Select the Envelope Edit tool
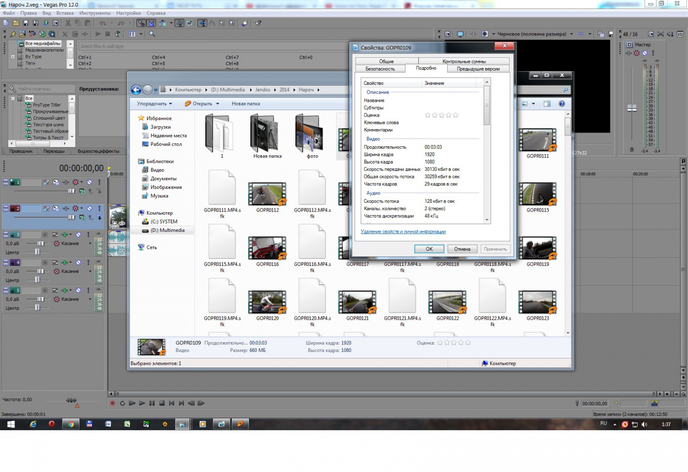 (212, 23)
